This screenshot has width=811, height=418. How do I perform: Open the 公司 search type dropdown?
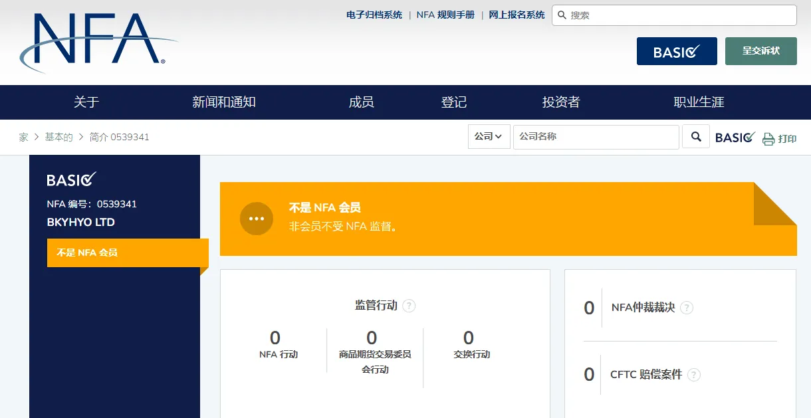(489, 136)
